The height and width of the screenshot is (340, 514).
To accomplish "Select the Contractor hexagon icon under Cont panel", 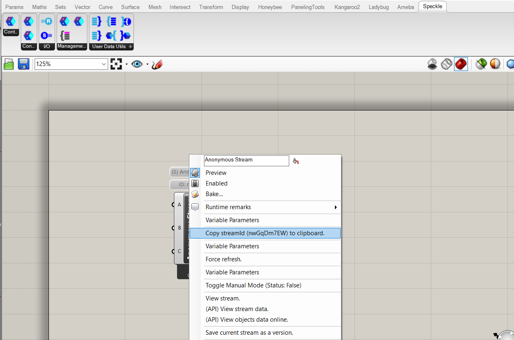I will 10,20.
